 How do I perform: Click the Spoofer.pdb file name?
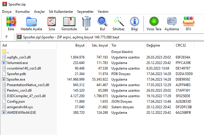pyautogui.click(x=17, y=74)
